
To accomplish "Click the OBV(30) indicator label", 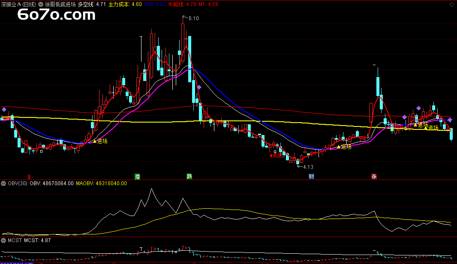I will coord(18,183).
